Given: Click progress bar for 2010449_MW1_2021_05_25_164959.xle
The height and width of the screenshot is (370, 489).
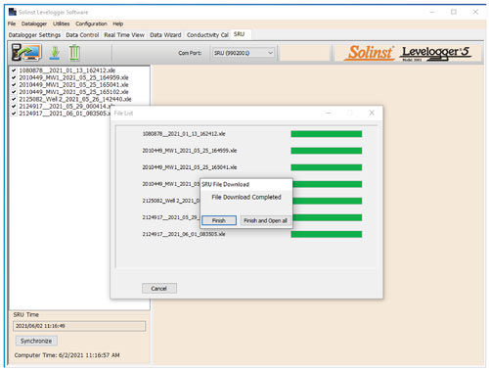Looking at the screenshot, I should pyautogui.click(x=327, y=151).
